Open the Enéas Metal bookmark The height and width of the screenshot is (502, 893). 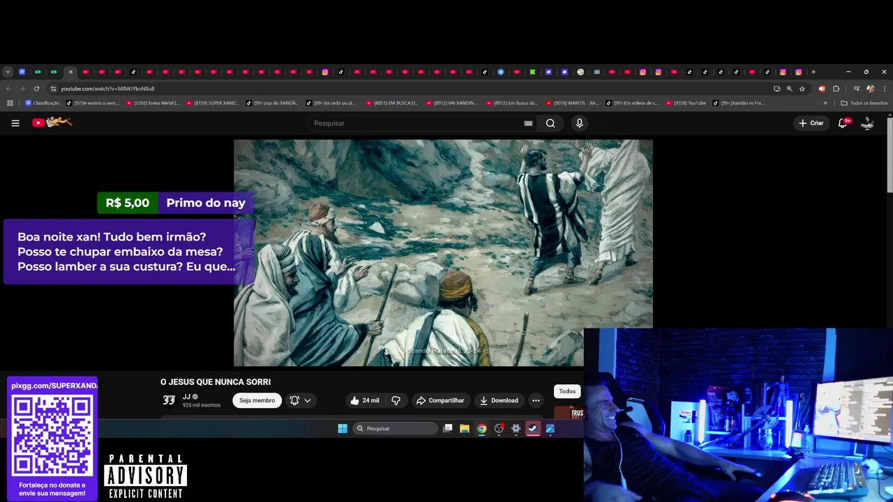[x=153, y=103]
